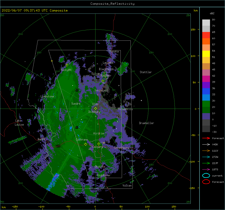Click the Calgary city label
This screenshot has width=225, height=210.
pos(97,147)
